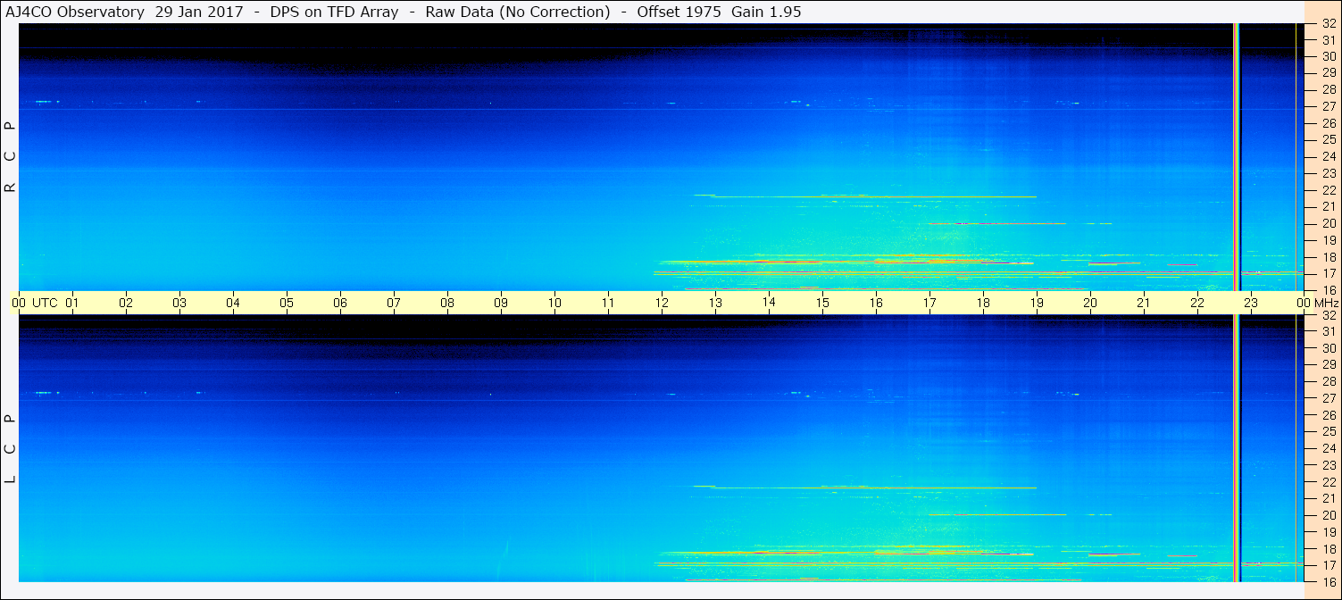The width and height of the screenshot is (1342, 600).
Task: Click the 32 MHz label of RCP panel
Action: [x=1328, y=24]
